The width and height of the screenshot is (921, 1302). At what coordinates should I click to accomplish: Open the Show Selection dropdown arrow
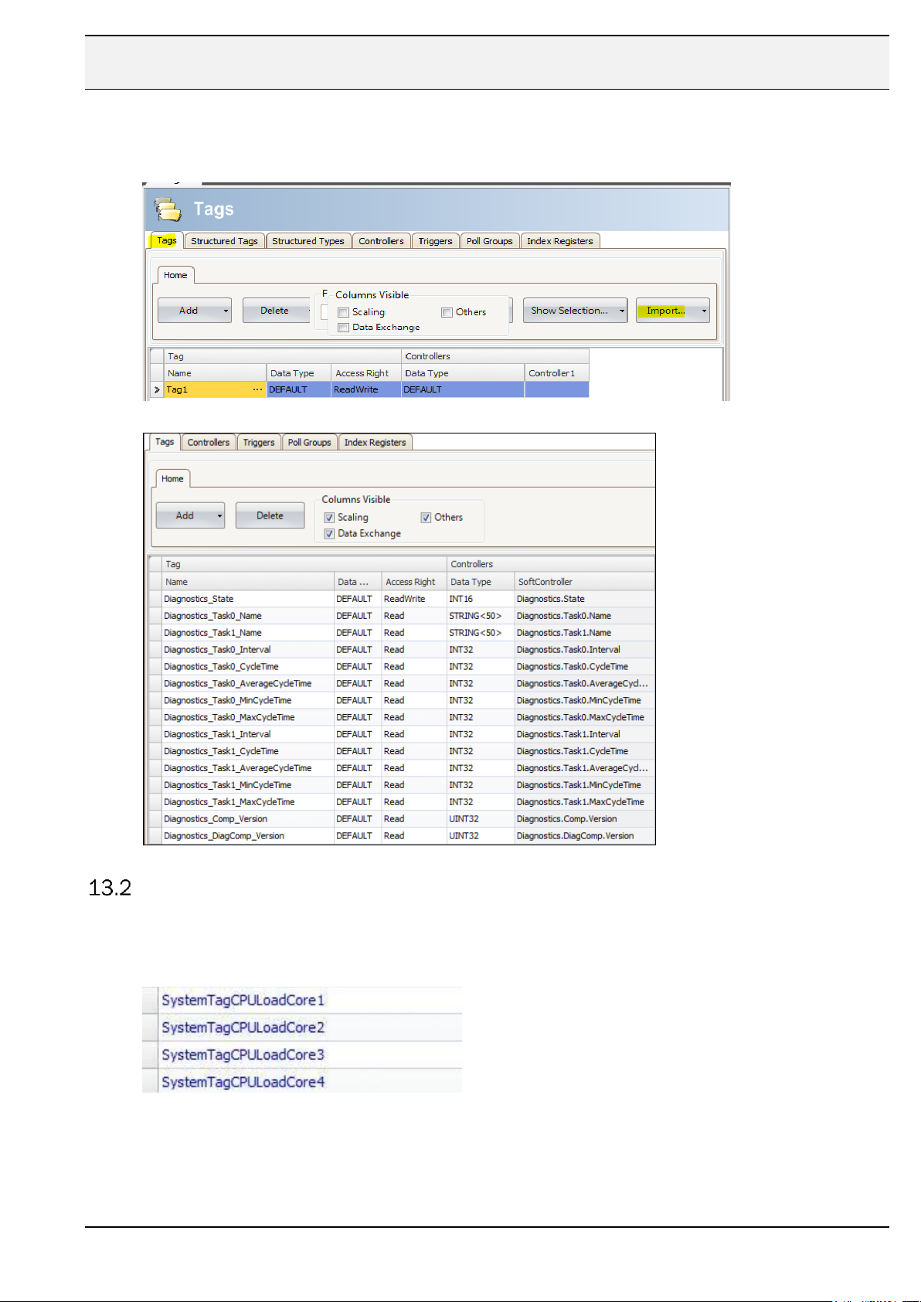click(622, 311)
